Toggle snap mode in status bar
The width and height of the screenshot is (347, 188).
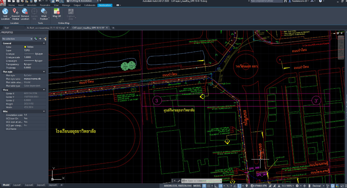(x=208, y=186)
